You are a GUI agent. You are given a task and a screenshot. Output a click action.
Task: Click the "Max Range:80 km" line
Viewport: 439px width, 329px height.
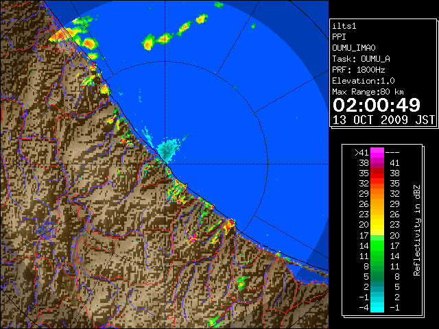coord(368,92)
